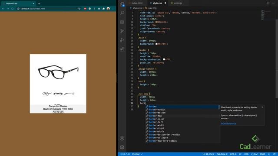Click the main glasses product image
This screenshot has width=278, height=156.
click(x=58, y=72)
